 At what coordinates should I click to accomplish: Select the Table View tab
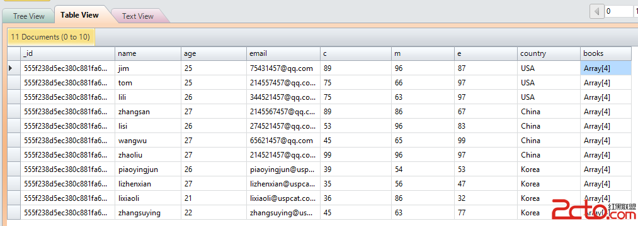[80, 15]
